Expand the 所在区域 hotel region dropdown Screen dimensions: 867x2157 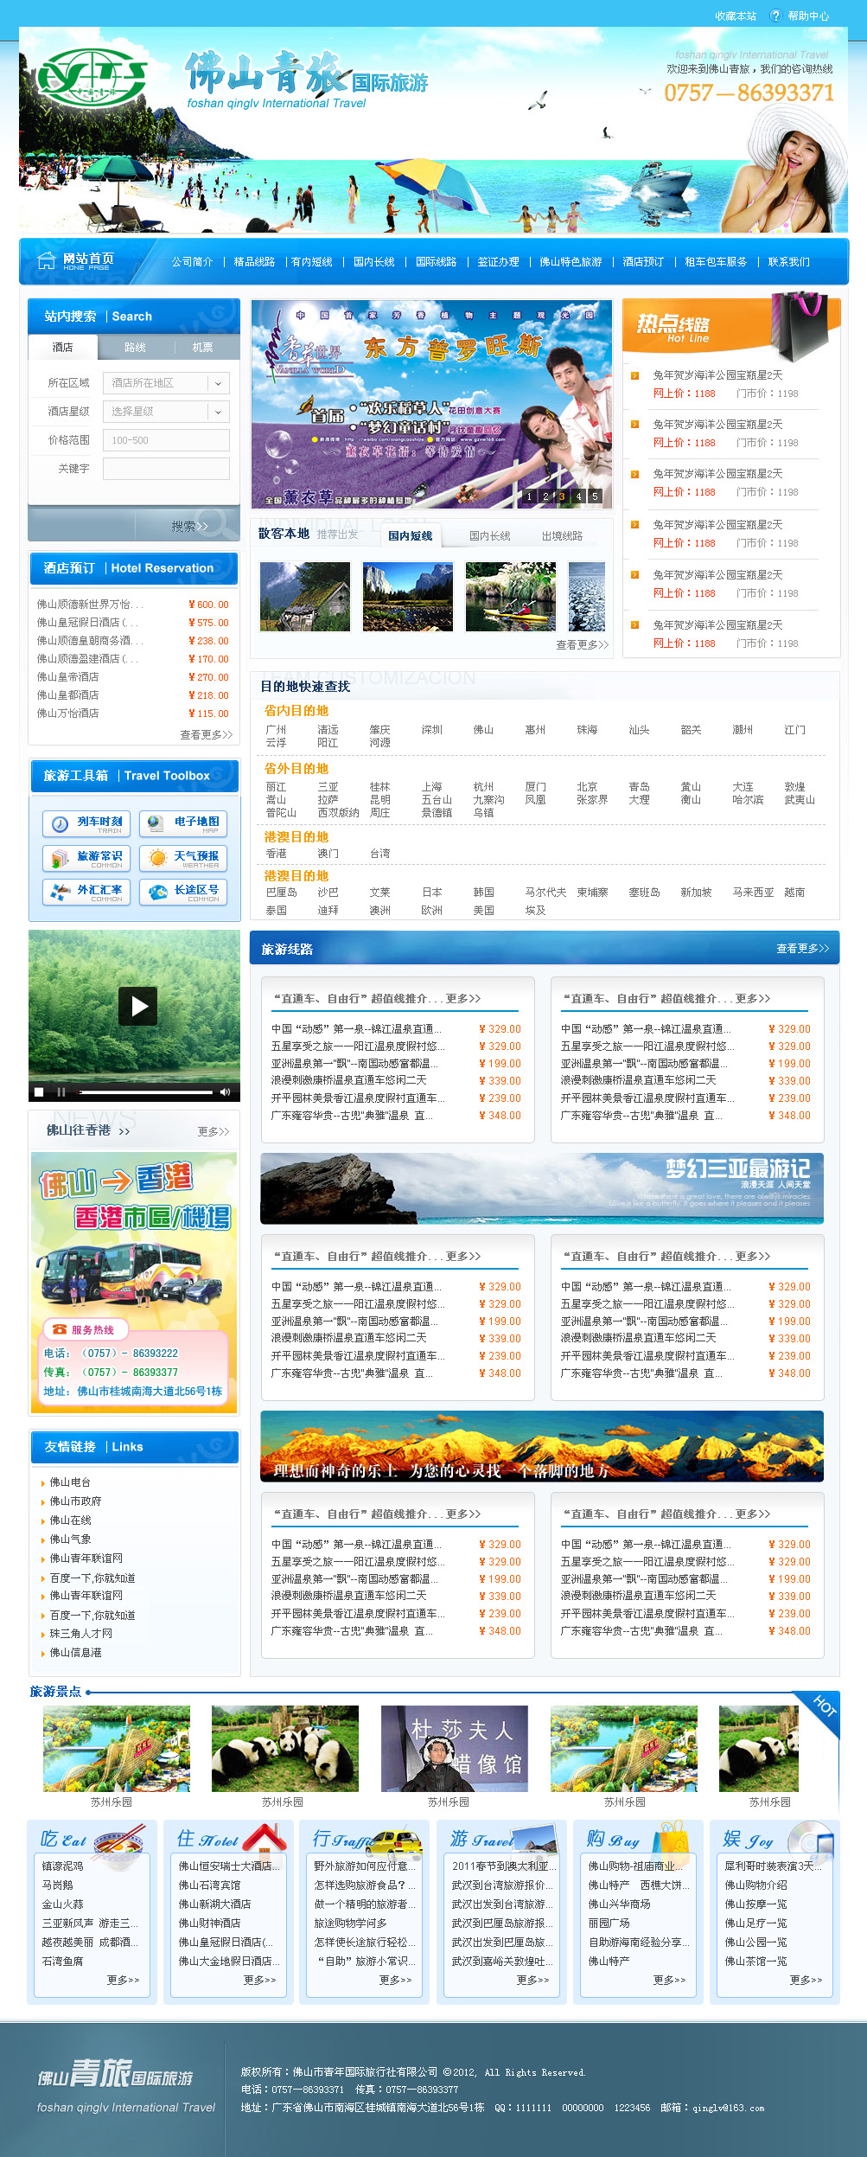coord(218,383)
